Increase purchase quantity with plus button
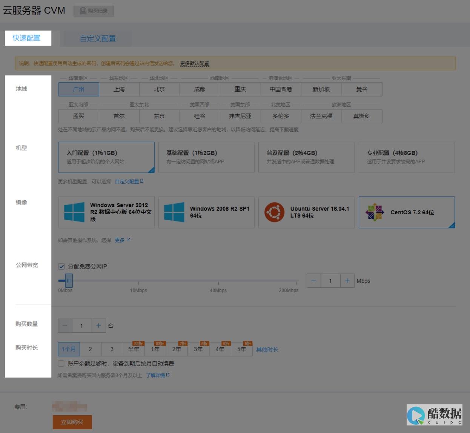 98,326
